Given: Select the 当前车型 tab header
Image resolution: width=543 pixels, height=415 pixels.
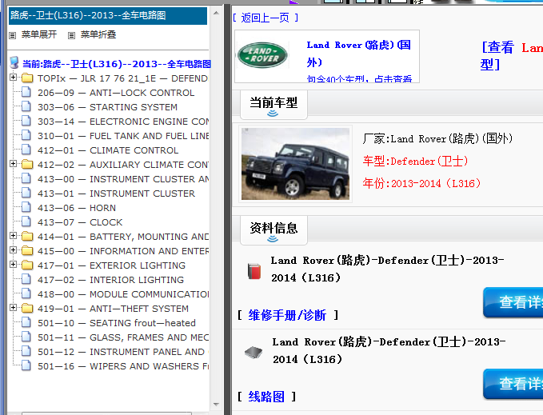Looking at the screenshot, I should (273, 106).
